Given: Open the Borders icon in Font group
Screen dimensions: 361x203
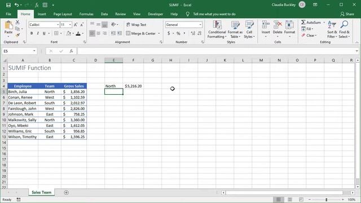Looking at the screenshot, I should click(56, 33).
